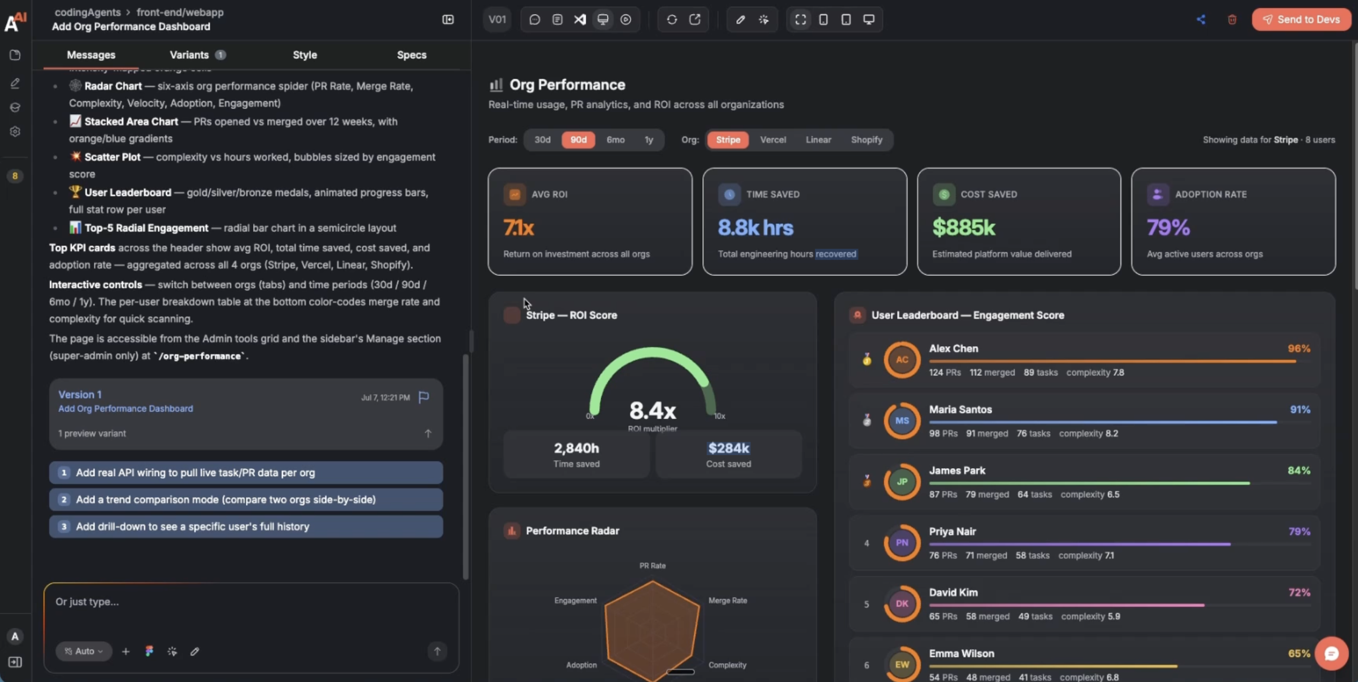Choose suggestion 'Add a trend comparison mode'
The width and height of the screenshot is (1358, 682).
pyautogui.click(x=246, y=500)
